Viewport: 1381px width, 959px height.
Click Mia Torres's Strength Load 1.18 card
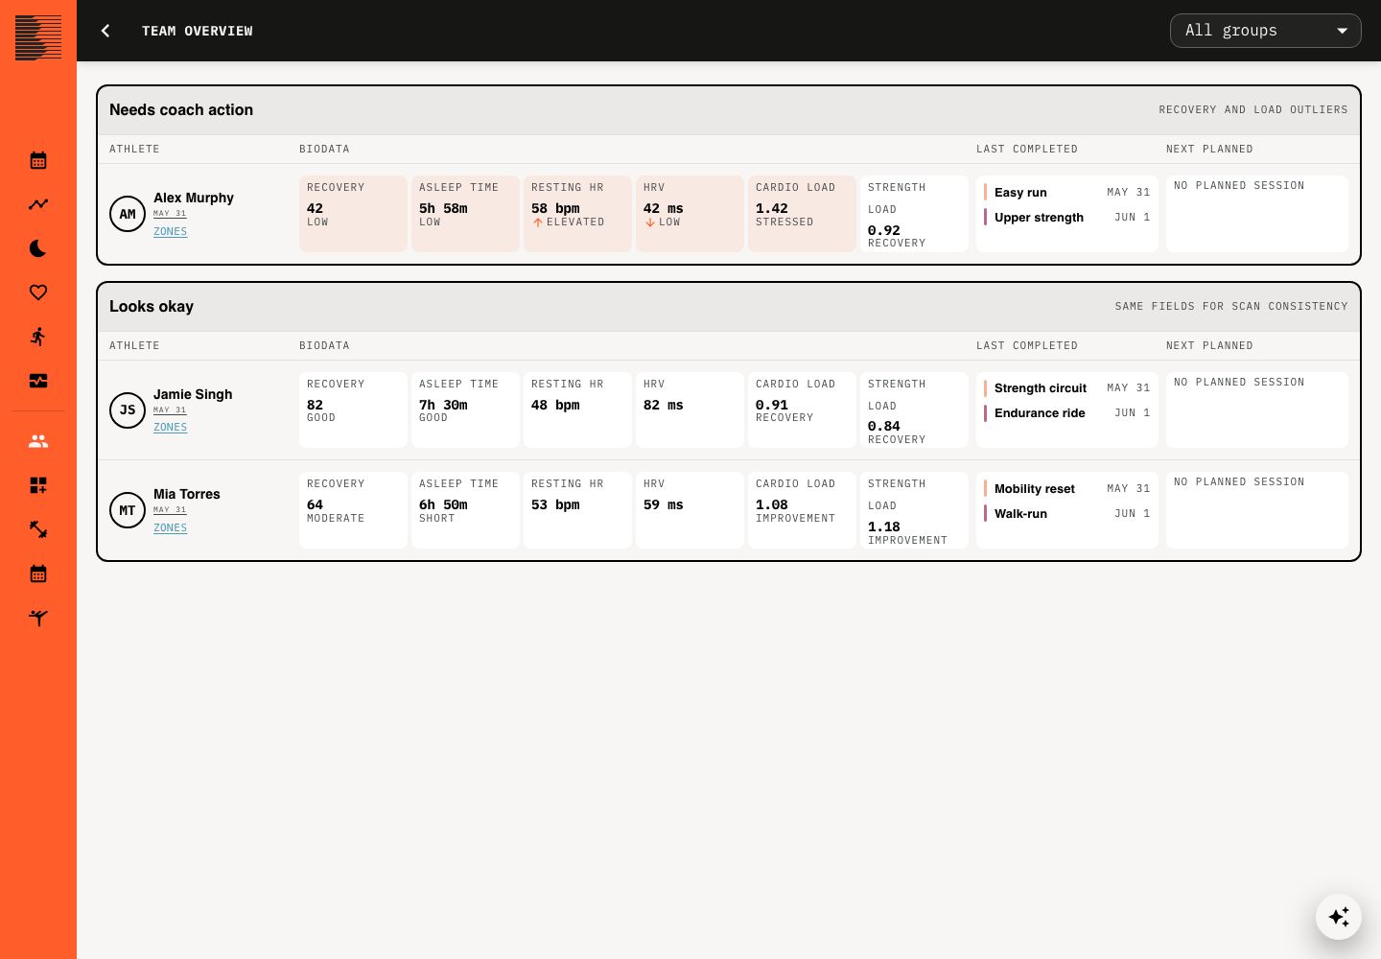click(x=914, y=510)
